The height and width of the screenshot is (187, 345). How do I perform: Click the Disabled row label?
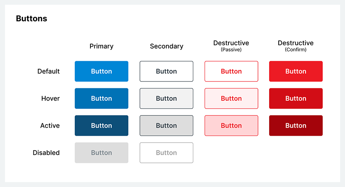pos(46,153)
